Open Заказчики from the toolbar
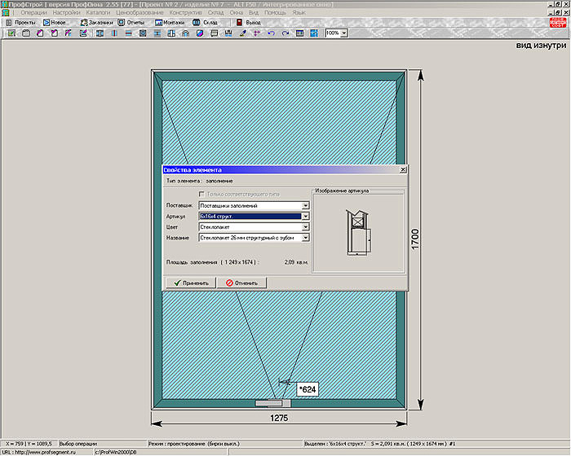This screenshot has width=571, height=456. point(97,22)
